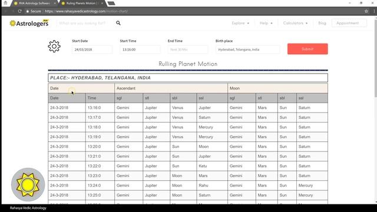Open the Astrologers logo home link
This screenshot has width=377, height=212.
point(29,23)
